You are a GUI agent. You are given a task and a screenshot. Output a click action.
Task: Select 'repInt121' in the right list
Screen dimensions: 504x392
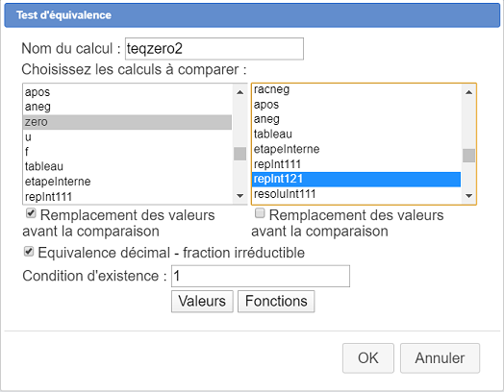pos(356,179)
